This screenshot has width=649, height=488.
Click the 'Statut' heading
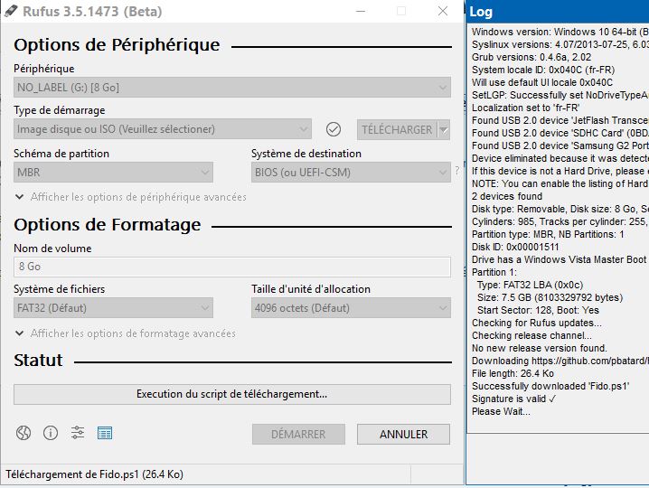click(38, 361)
